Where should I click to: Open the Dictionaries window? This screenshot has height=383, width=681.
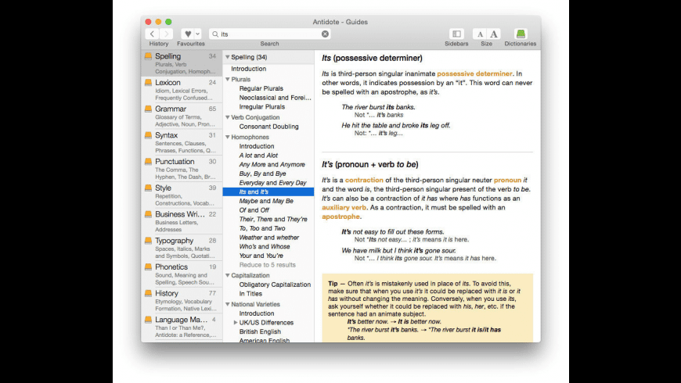click(521, 34)
